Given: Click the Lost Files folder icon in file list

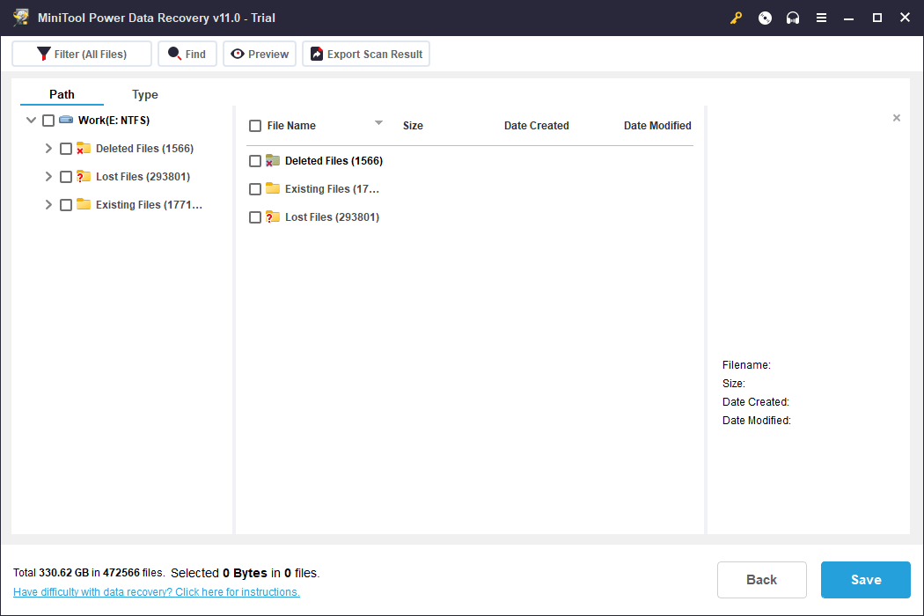Looking at the screenshot, I should [x=272, y=217].
